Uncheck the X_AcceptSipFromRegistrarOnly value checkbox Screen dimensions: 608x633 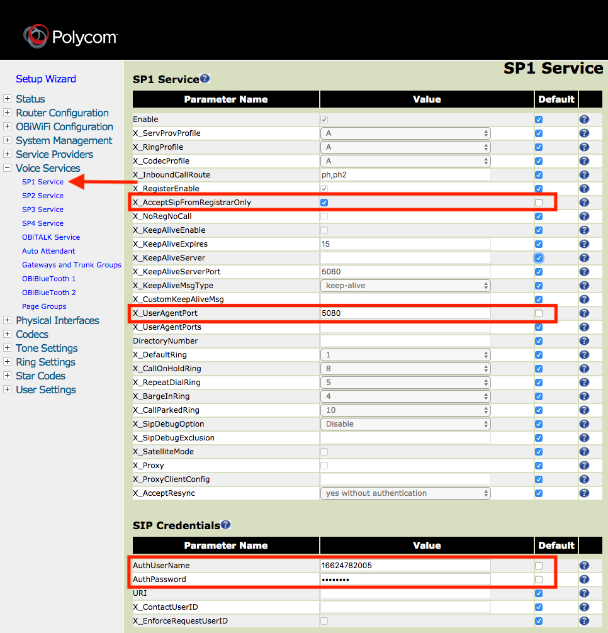tap(324, 202)
